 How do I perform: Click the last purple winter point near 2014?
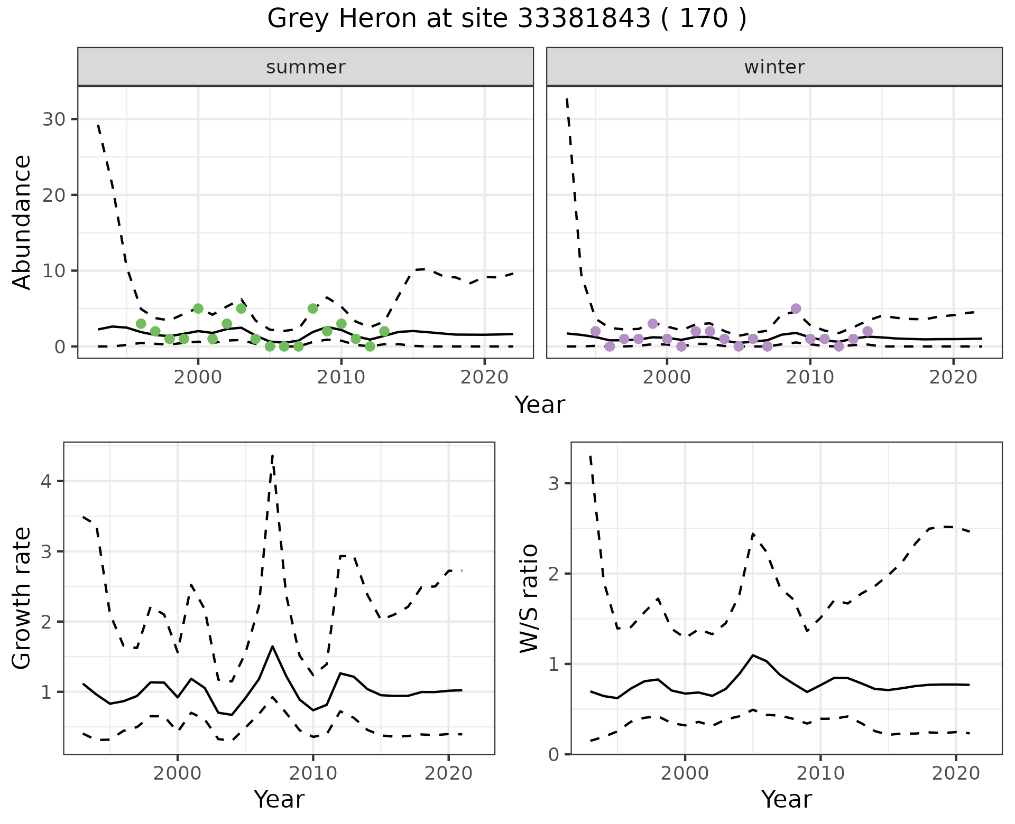868,331
